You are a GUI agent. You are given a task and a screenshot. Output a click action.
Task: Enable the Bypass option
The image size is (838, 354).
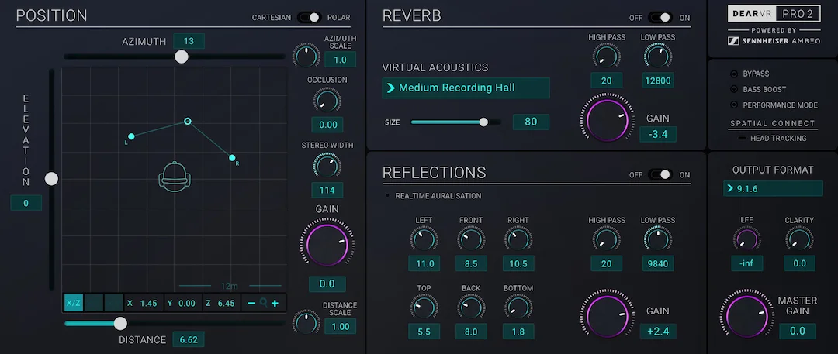(x=734, y=74)
